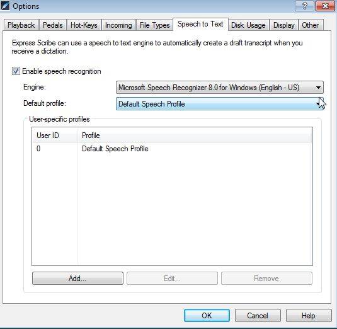
Task: Open the Display tab
Action: (x=283, y=25)
